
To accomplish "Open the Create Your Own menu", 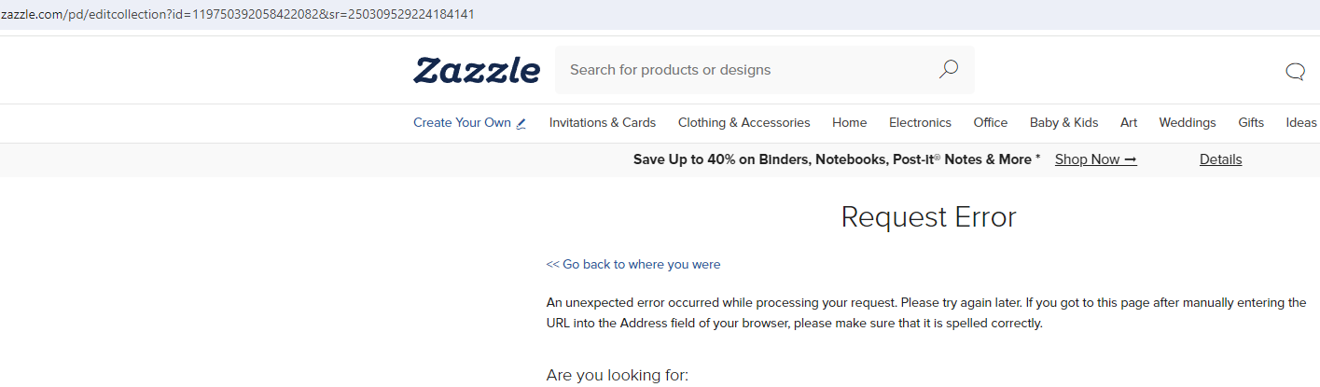I will 470,122.
